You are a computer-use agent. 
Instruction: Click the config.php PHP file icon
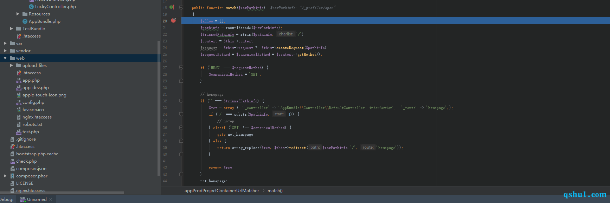click(19, 102)
